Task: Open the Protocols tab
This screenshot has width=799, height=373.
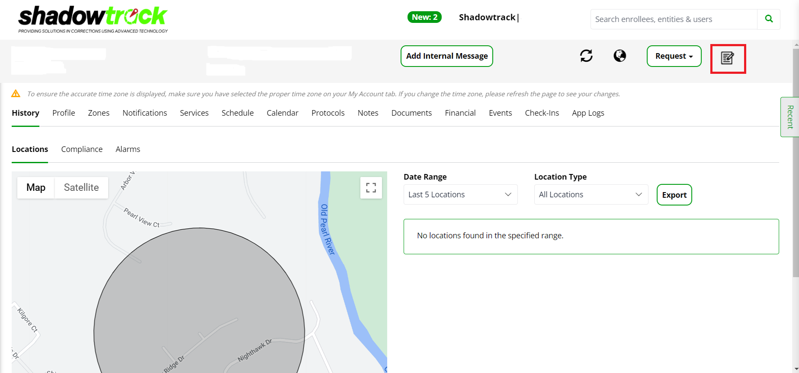Action: click(328, 113)
